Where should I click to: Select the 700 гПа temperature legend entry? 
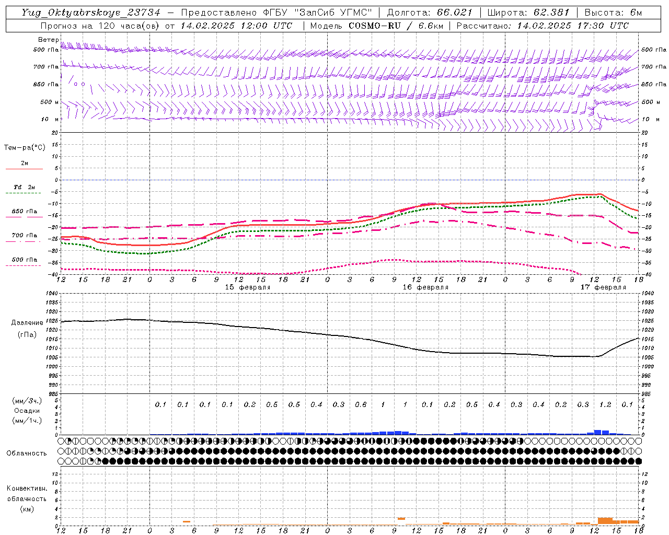(25, 236)
